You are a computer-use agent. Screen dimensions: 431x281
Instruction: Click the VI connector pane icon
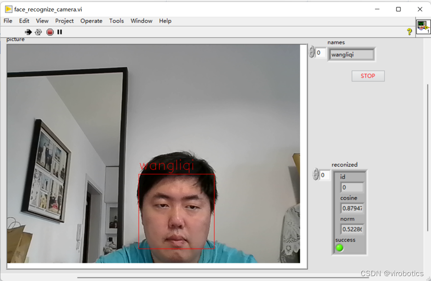[x=423, y=26]
